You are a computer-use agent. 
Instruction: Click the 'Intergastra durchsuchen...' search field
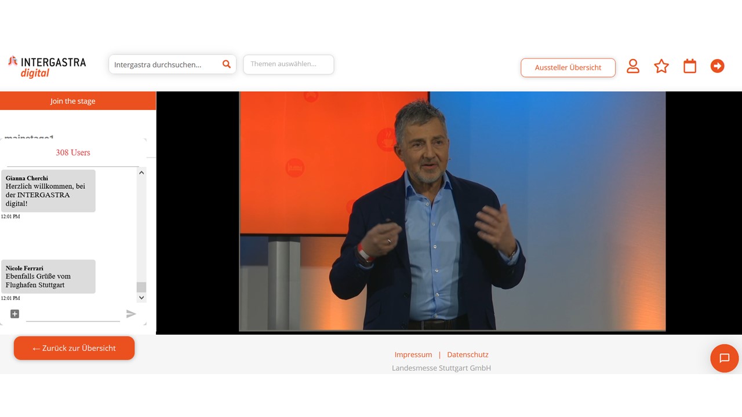pyautogui.click(x=165, y=64)
